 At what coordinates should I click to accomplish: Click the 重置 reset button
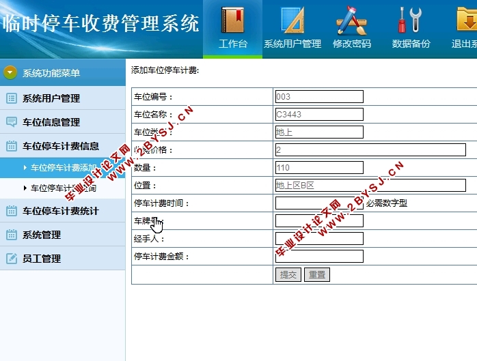(317, 275)
